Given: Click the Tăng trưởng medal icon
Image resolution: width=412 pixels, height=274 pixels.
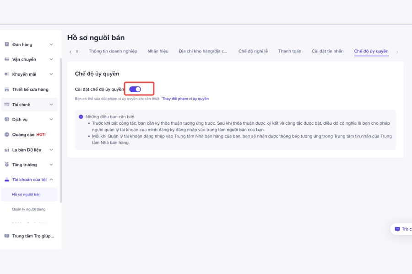Looking at the screenshot, I should [7, 164].
